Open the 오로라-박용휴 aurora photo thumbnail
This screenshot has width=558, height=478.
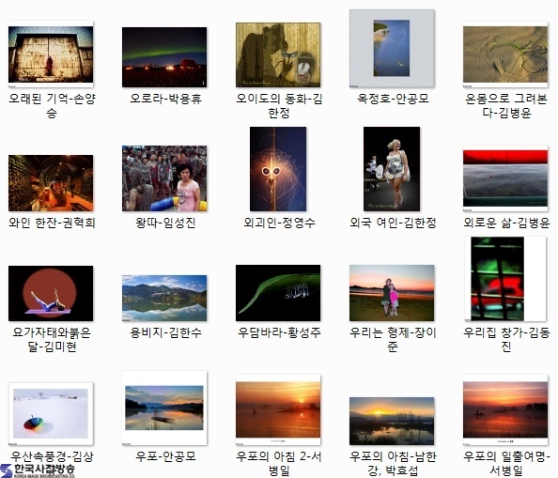point(164,57)
